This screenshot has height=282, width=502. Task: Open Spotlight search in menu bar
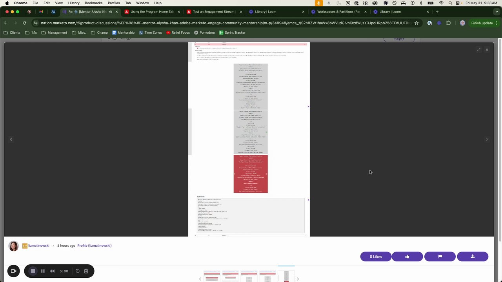coord(450,3)
